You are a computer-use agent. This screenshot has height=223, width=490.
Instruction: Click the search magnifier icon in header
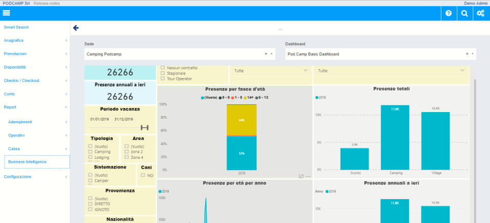[464, 13]
